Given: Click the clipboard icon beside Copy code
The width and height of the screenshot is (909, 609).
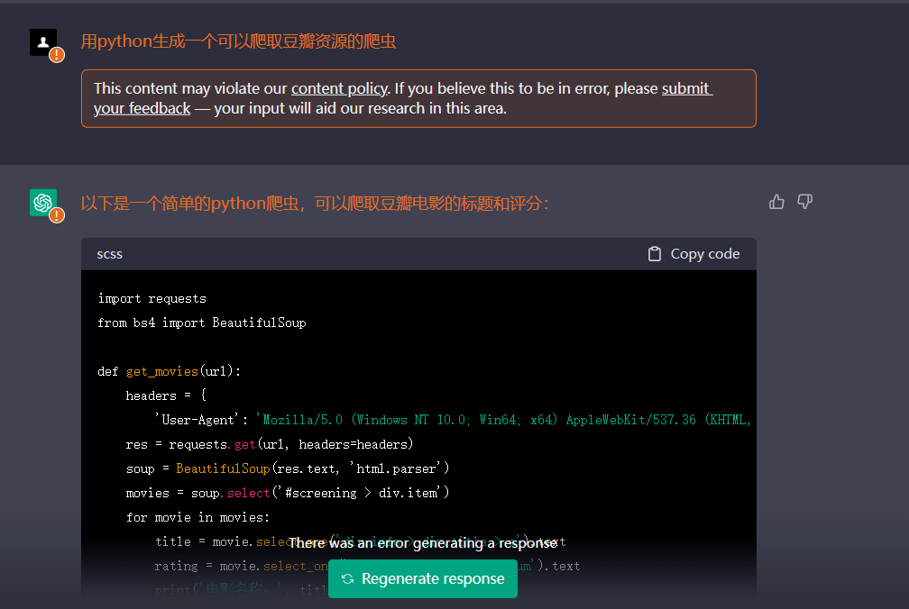Looking at the screenshot, I should coord(655,254).
